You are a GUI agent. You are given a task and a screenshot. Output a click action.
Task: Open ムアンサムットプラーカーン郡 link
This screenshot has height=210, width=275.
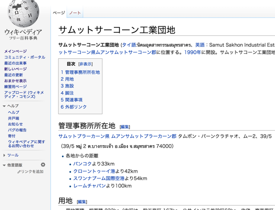tap(144, 136)
